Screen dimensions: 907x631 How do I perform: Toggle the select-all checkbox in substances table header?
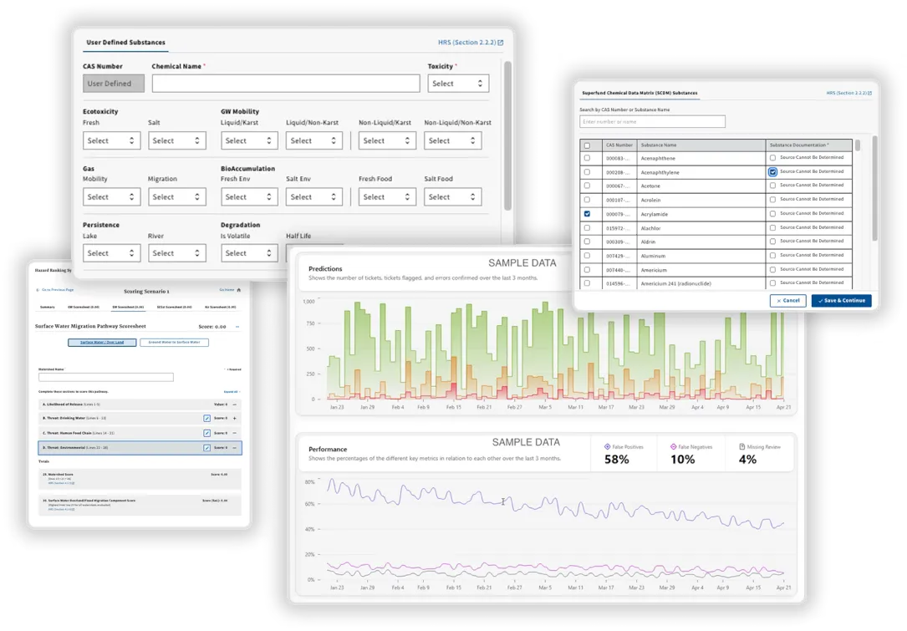588,145
